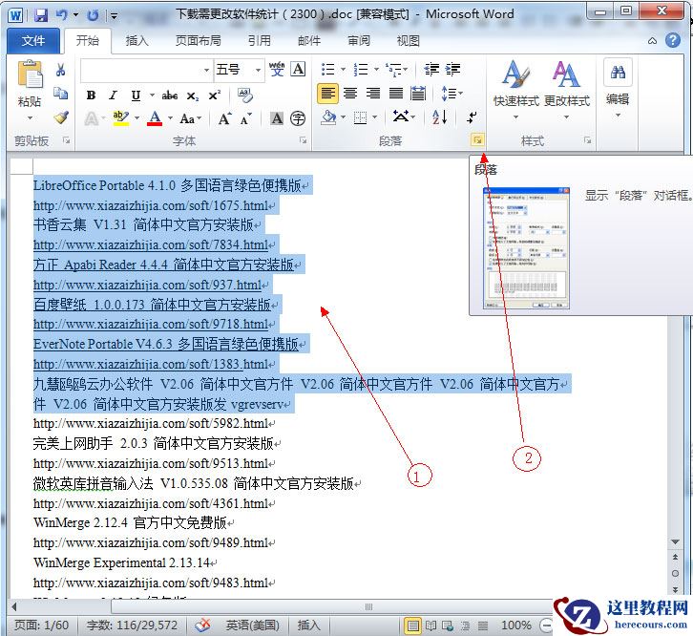Viewport: 693px width, 636px height.
Task: Apply the yellow text highlight color
Action: 120,118
